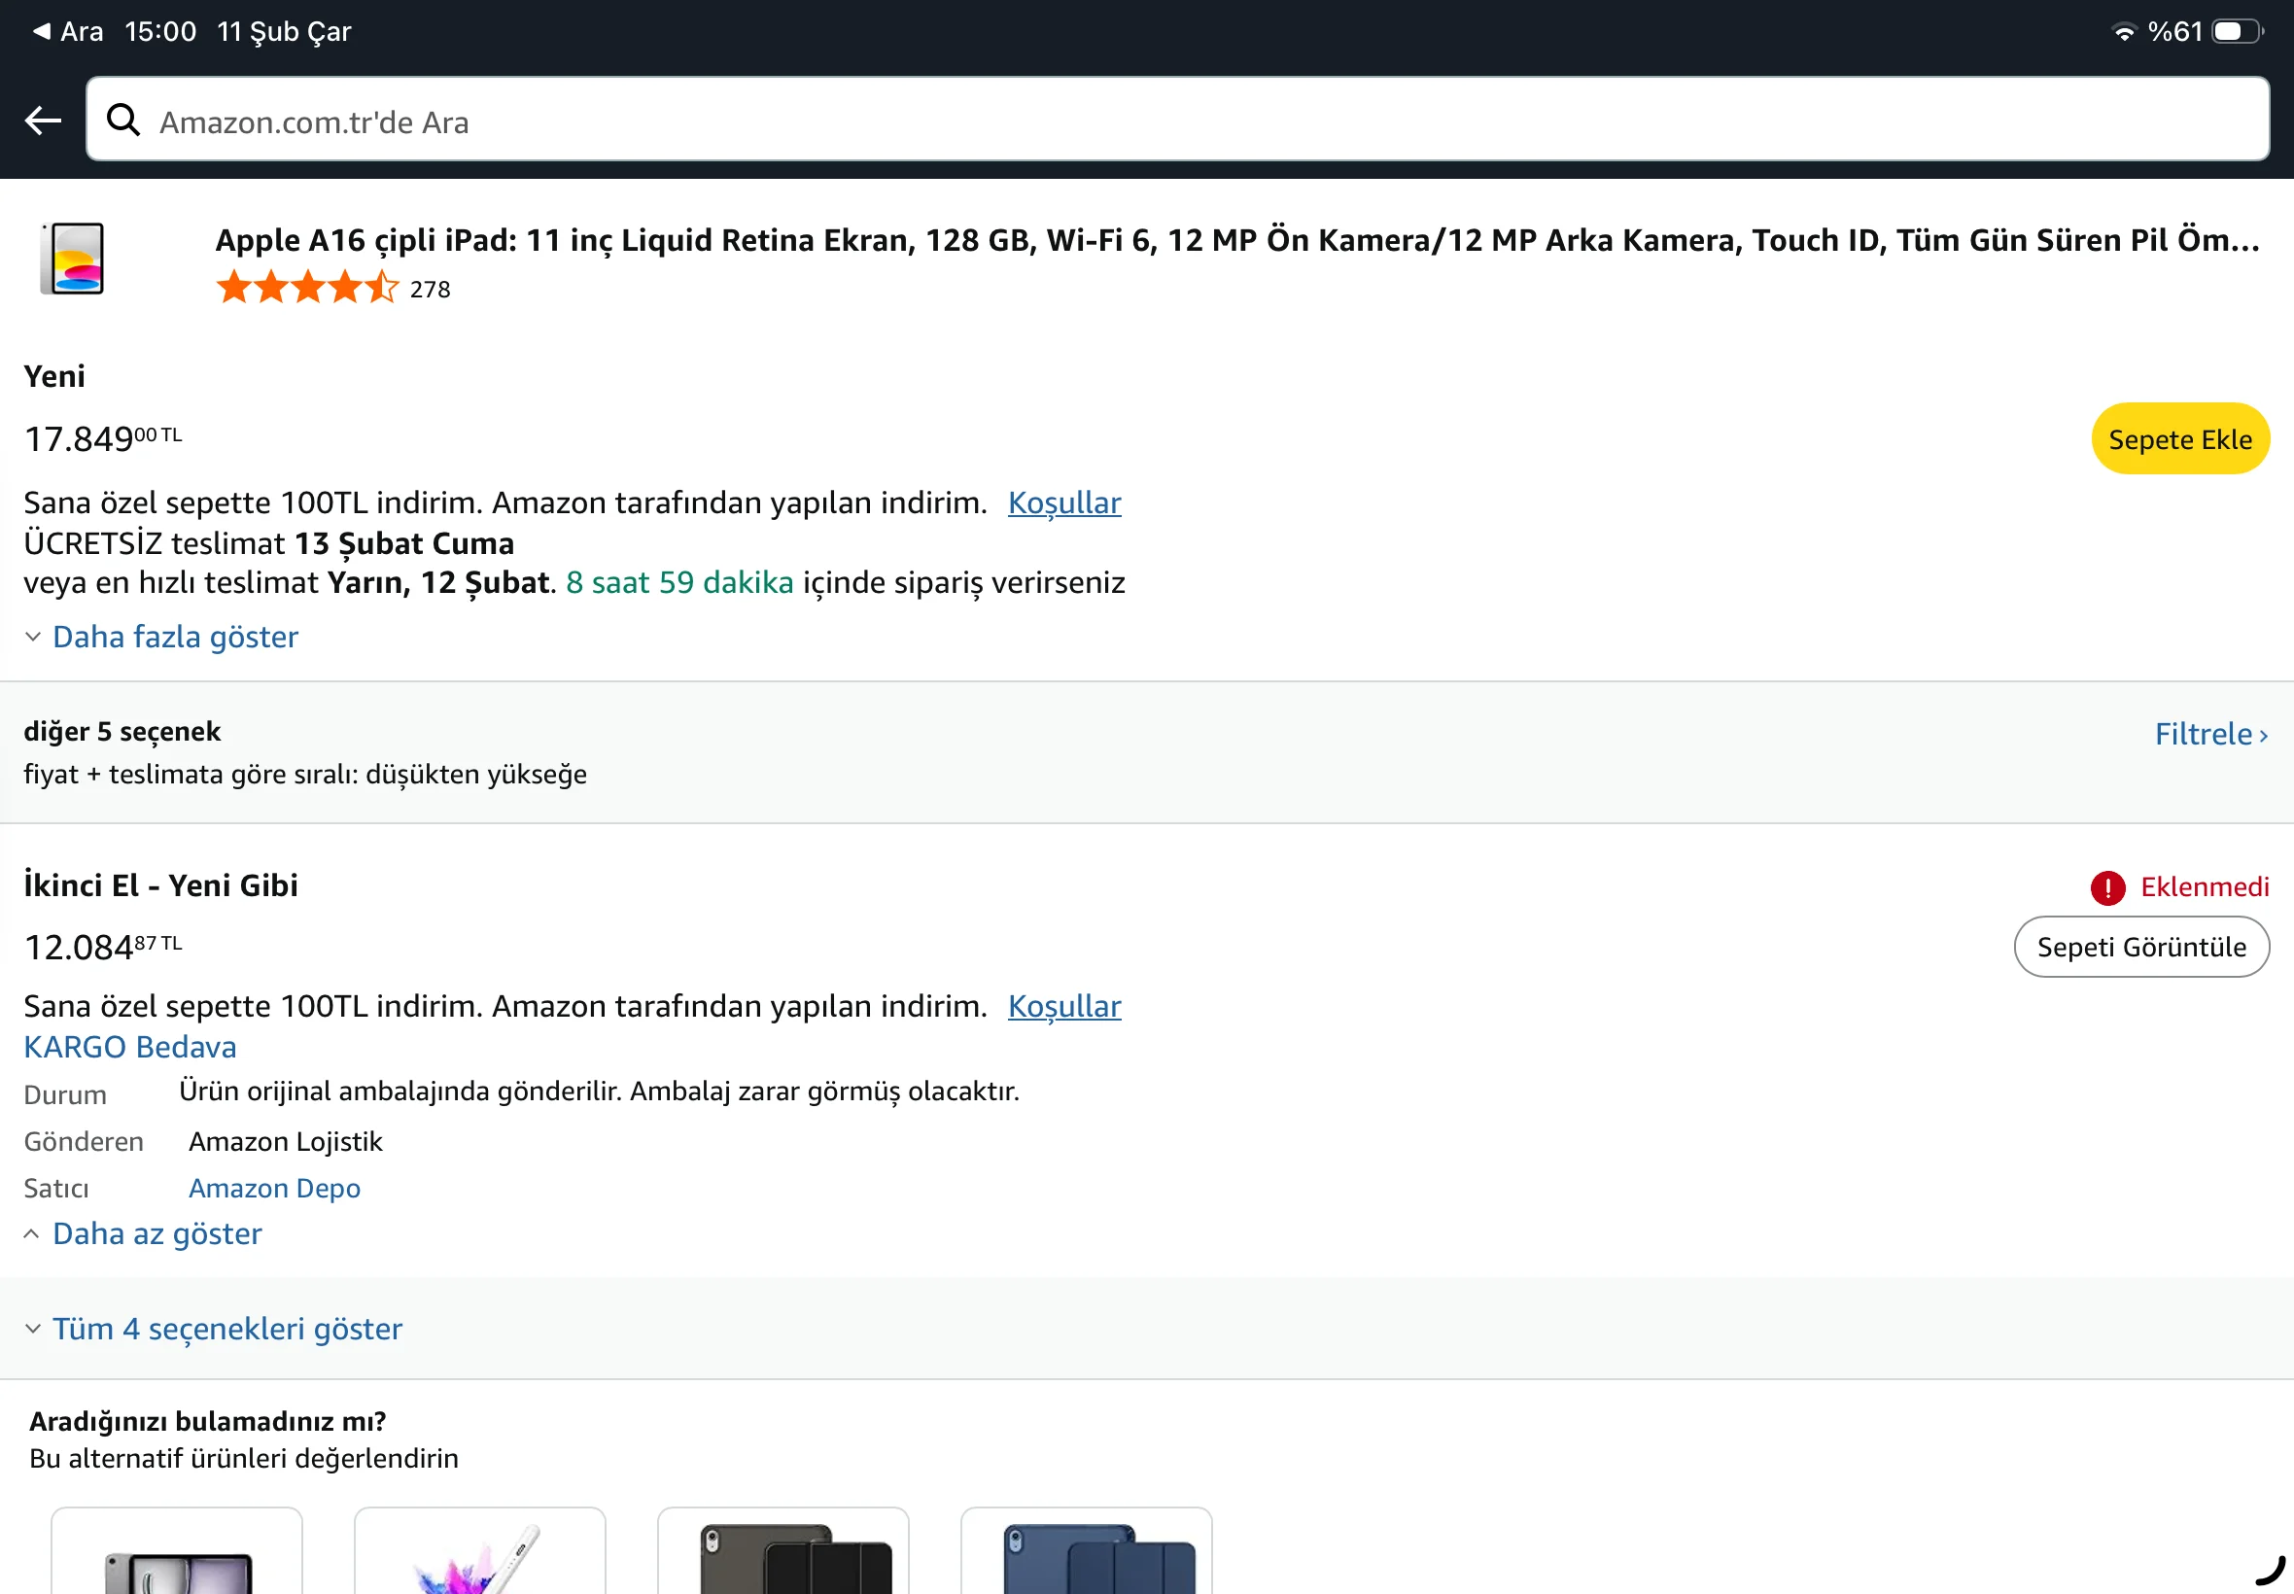
Task: Return to the previous Ara app in status bar
Action: [x=68, y=31]
